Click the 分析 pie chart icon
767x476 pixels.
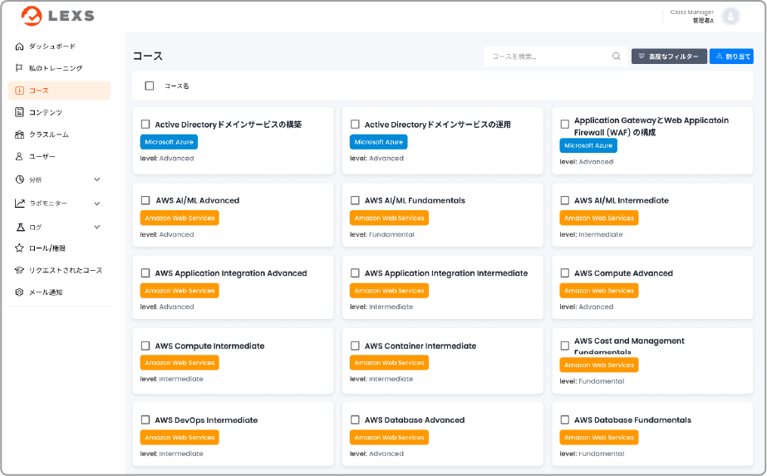[20, 179]
